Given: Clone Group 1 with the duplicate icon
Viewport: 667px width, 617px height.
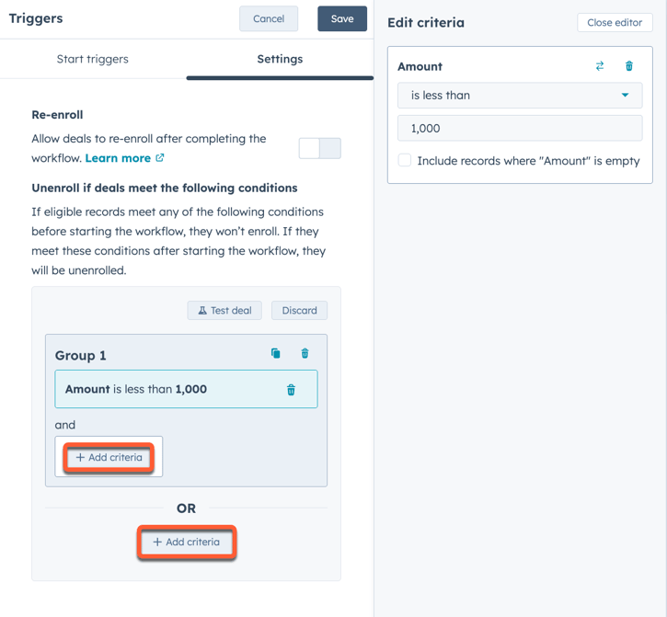Looking at the screenshot, I should [276, 354].
